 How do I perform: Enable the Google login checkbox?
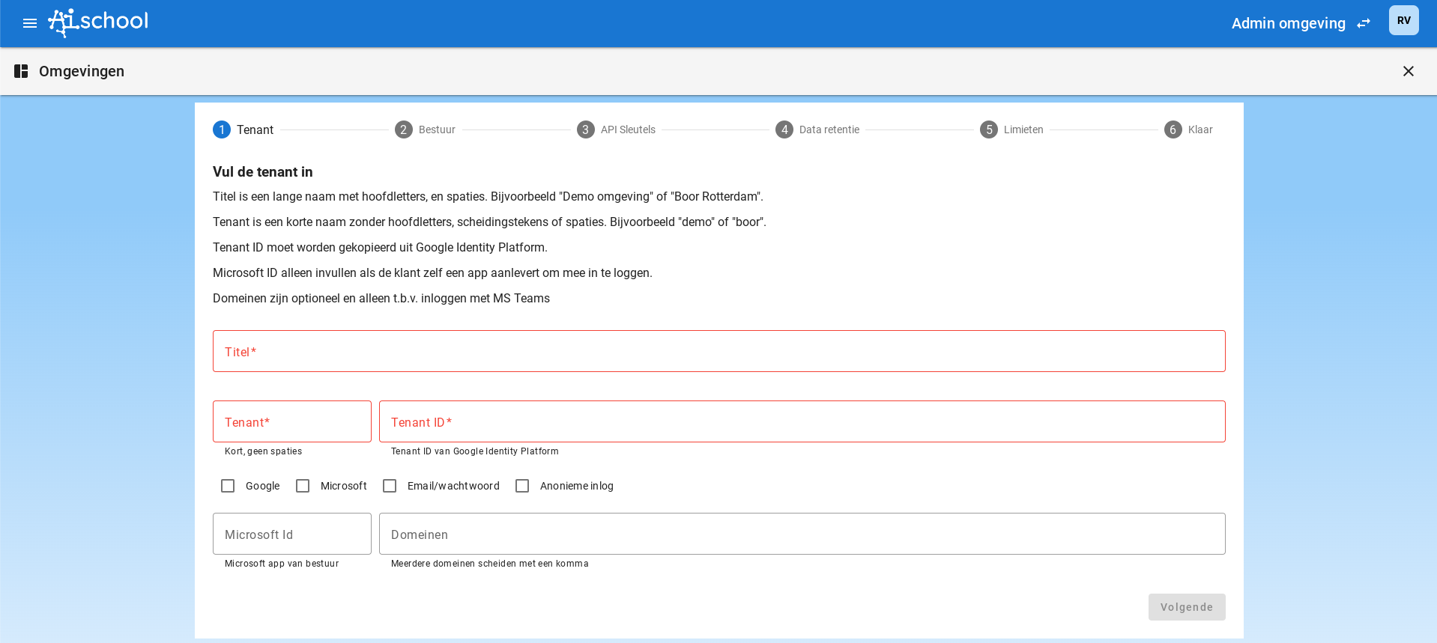pos(228,486)
